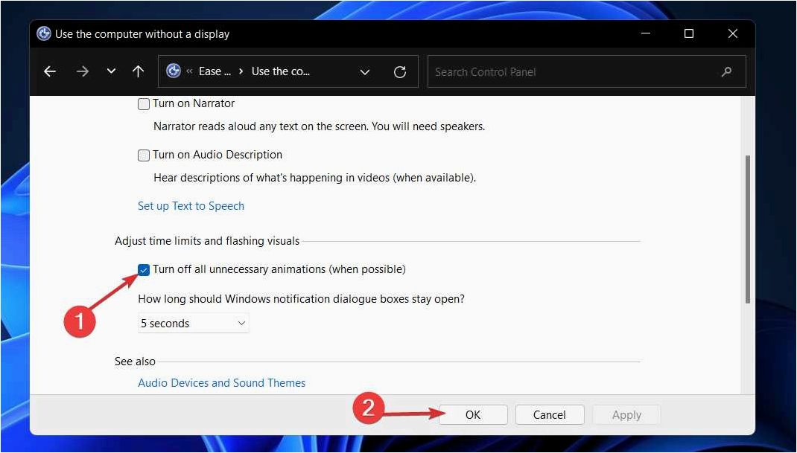797x453 pixels.
Task: Close the window with the X button
Action: click(732, 33)
